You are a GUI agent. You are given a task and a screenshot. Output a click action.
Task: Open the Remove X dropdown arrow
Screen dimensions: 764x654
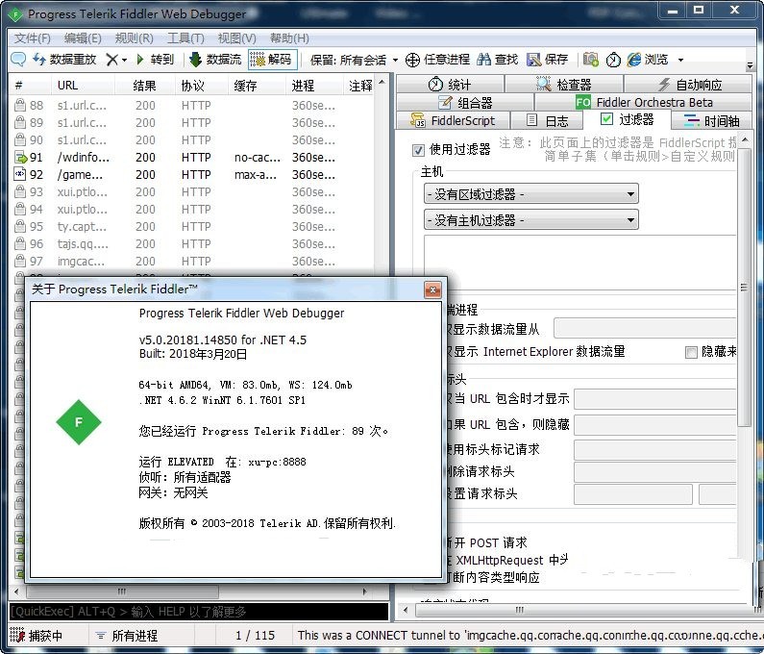[x=124, y=60]
